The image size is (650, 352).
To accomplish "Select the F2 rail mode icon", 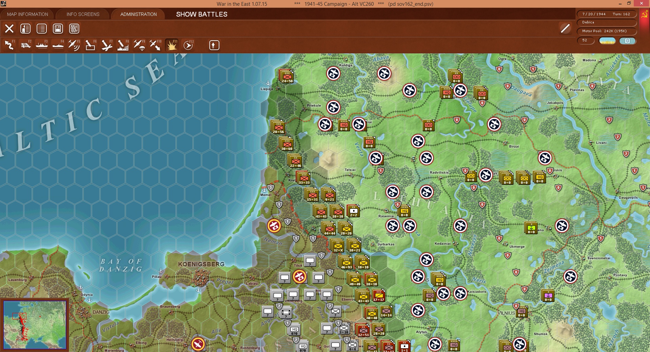I will coord(26,45).
